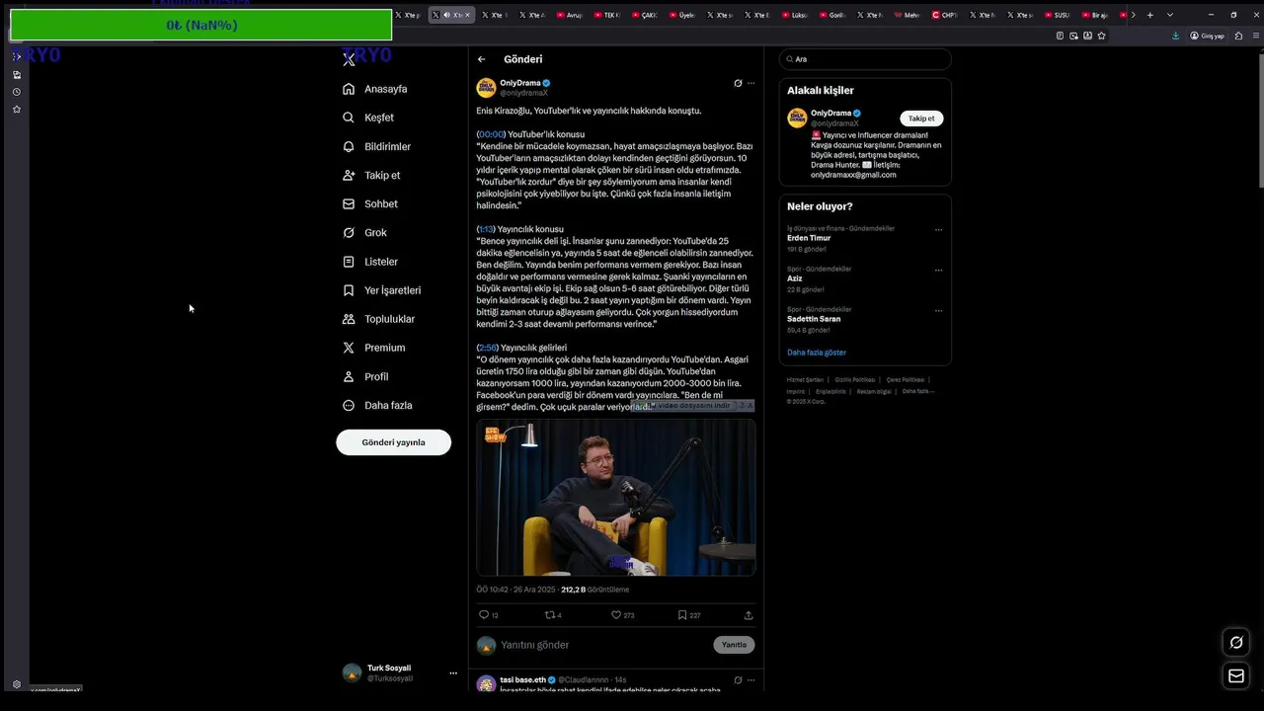The image size is (1264, 711).
Task: Click browser downloads arrow icon
Action: tap(1175, 36)
